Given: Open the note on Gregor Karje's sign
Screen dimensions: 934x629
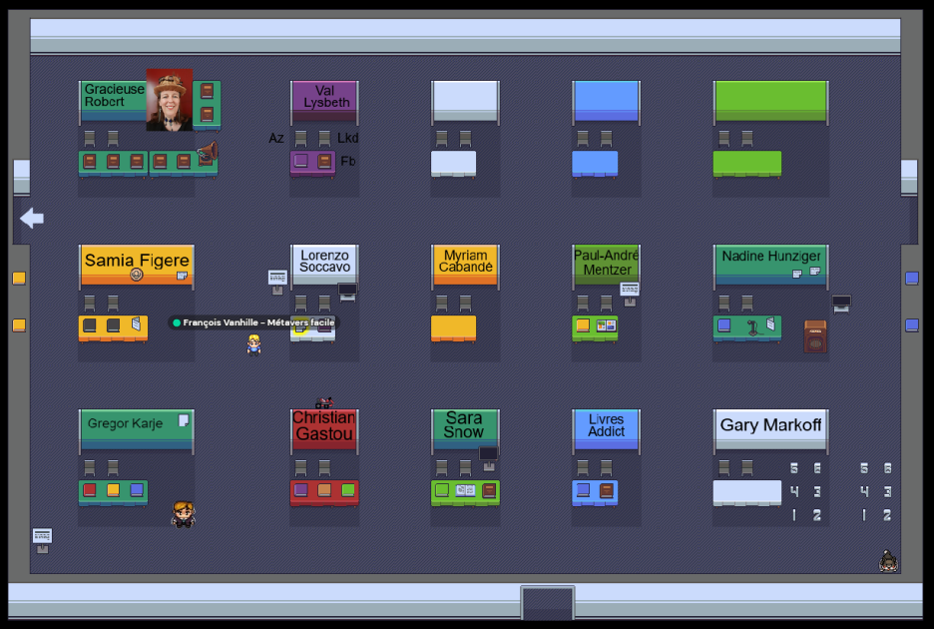Looking at the screenshot, I should pos(184,421).
